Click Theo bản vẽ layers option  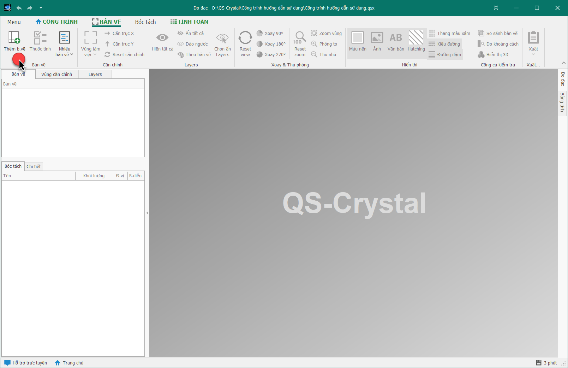pyautogui.click(x=194, y=54)
